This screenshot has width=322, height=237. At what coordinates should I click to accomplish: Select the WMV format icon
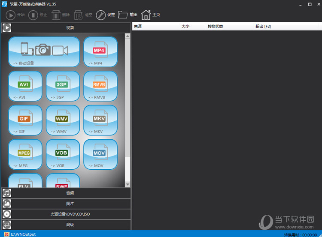point(63,120)
